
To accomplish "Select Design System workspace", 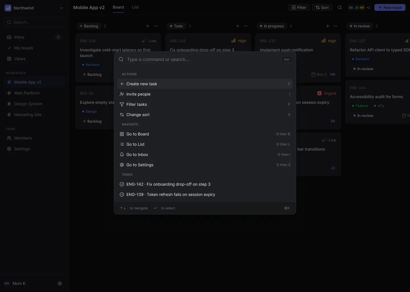I will pos(34,104).
